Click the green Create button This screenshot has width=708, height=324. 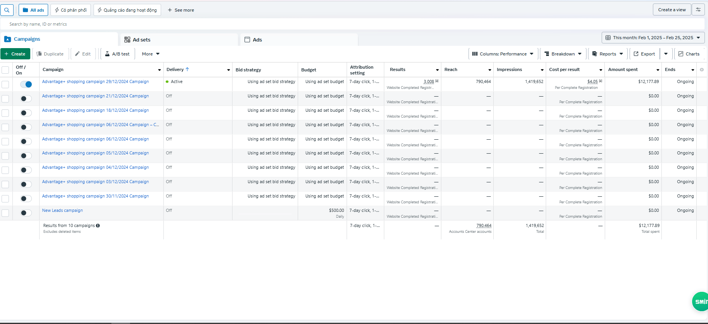[15, 54]
